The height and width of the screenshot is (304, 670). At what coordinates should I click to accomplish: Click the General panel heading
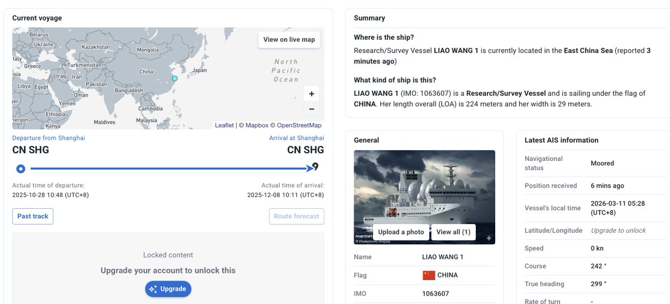(366, 140)
